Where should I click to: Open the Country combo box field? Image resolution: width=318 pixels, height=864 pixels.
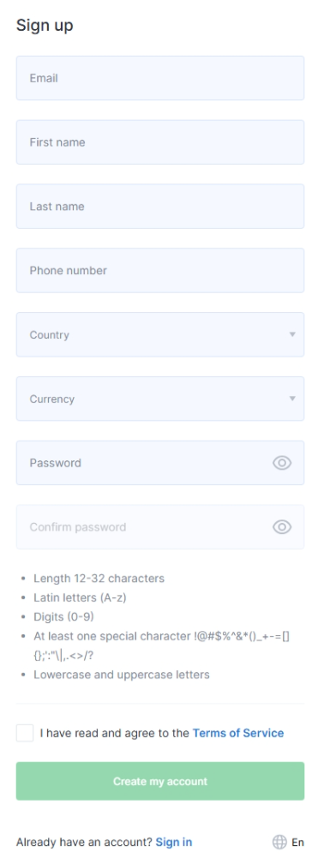[159, 334]
